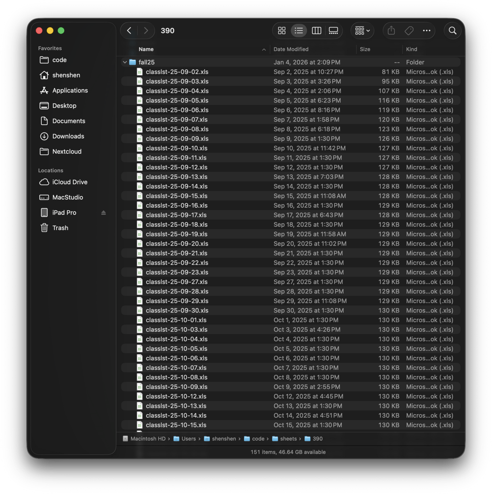Open Desktop from the sidebar

73,106
